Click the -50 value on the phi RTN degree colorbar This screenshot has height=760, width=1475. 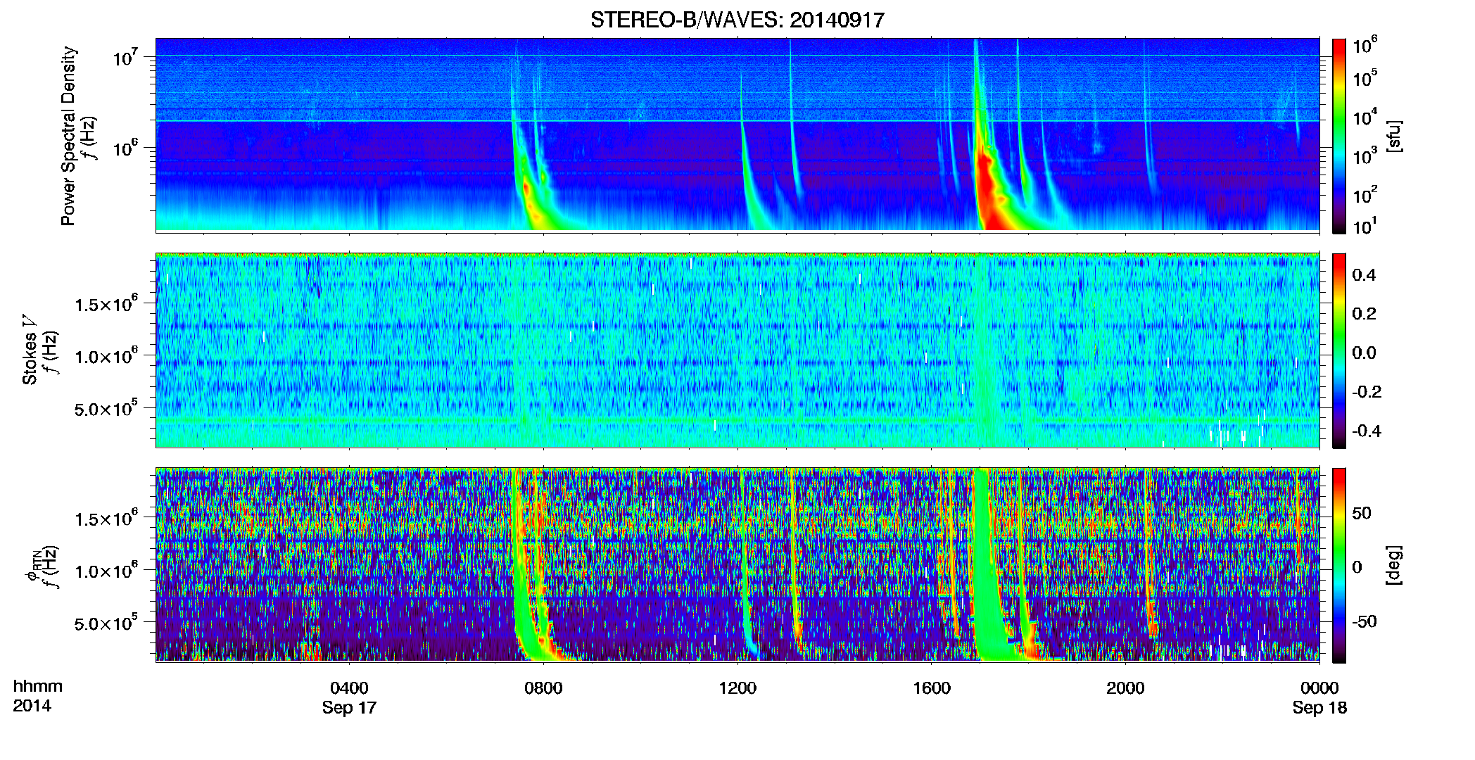(1364, 621)
